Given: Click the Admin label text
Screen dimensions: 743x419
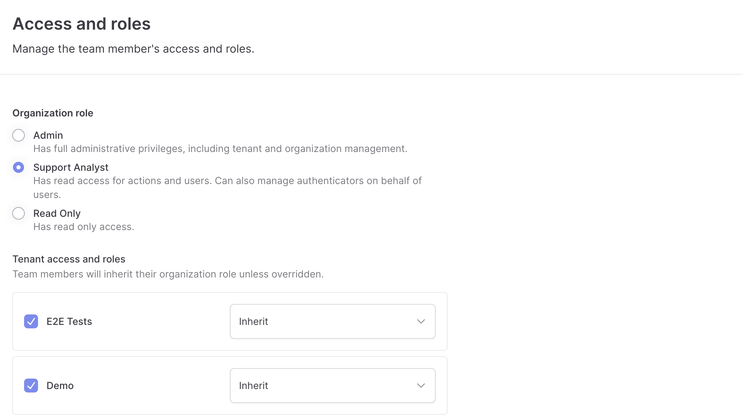Looking at the screenshot, I should click(48, 135).
